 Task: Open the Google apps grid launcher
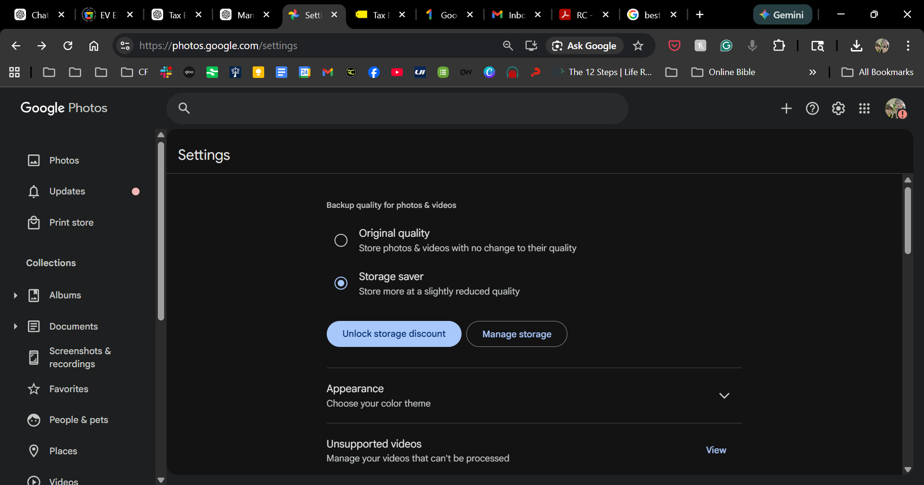(864, 109)
